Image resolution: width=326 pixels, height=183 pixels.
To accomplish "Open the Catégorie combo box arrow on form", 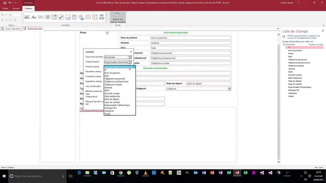I will click(x=229, y=88).
